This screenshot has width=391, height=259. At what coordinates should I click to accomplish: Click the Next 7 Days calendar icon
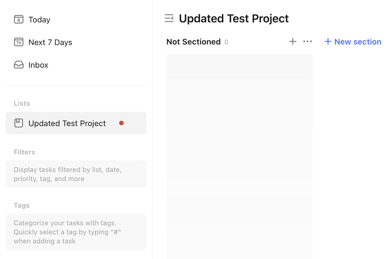19,42
